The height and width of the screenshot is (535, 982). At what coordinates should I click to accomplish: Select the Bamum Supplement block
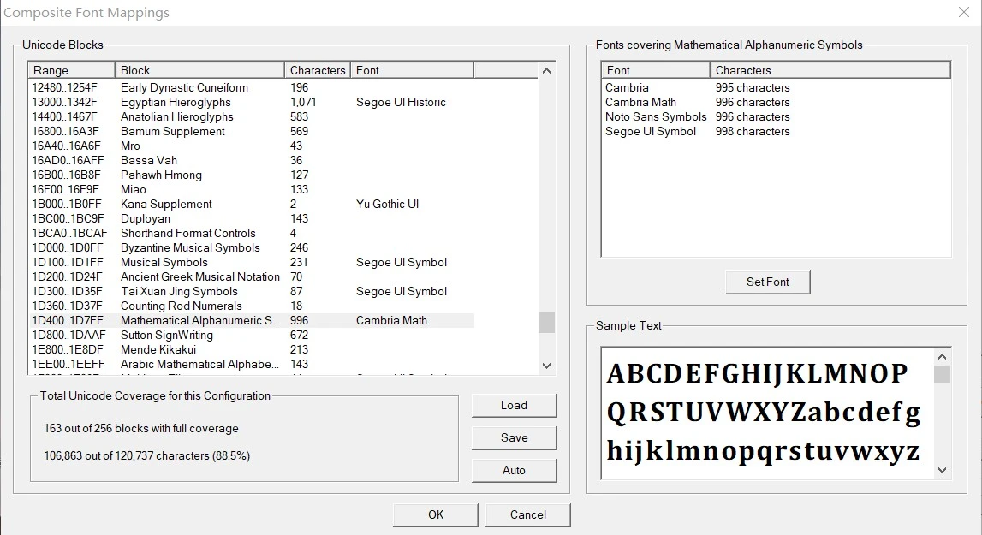252,132
